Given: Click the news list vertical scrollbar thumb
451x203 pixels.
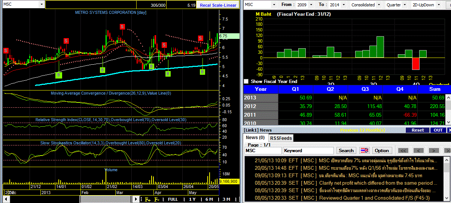Looking at the screenshot, I should coord(447,167).
